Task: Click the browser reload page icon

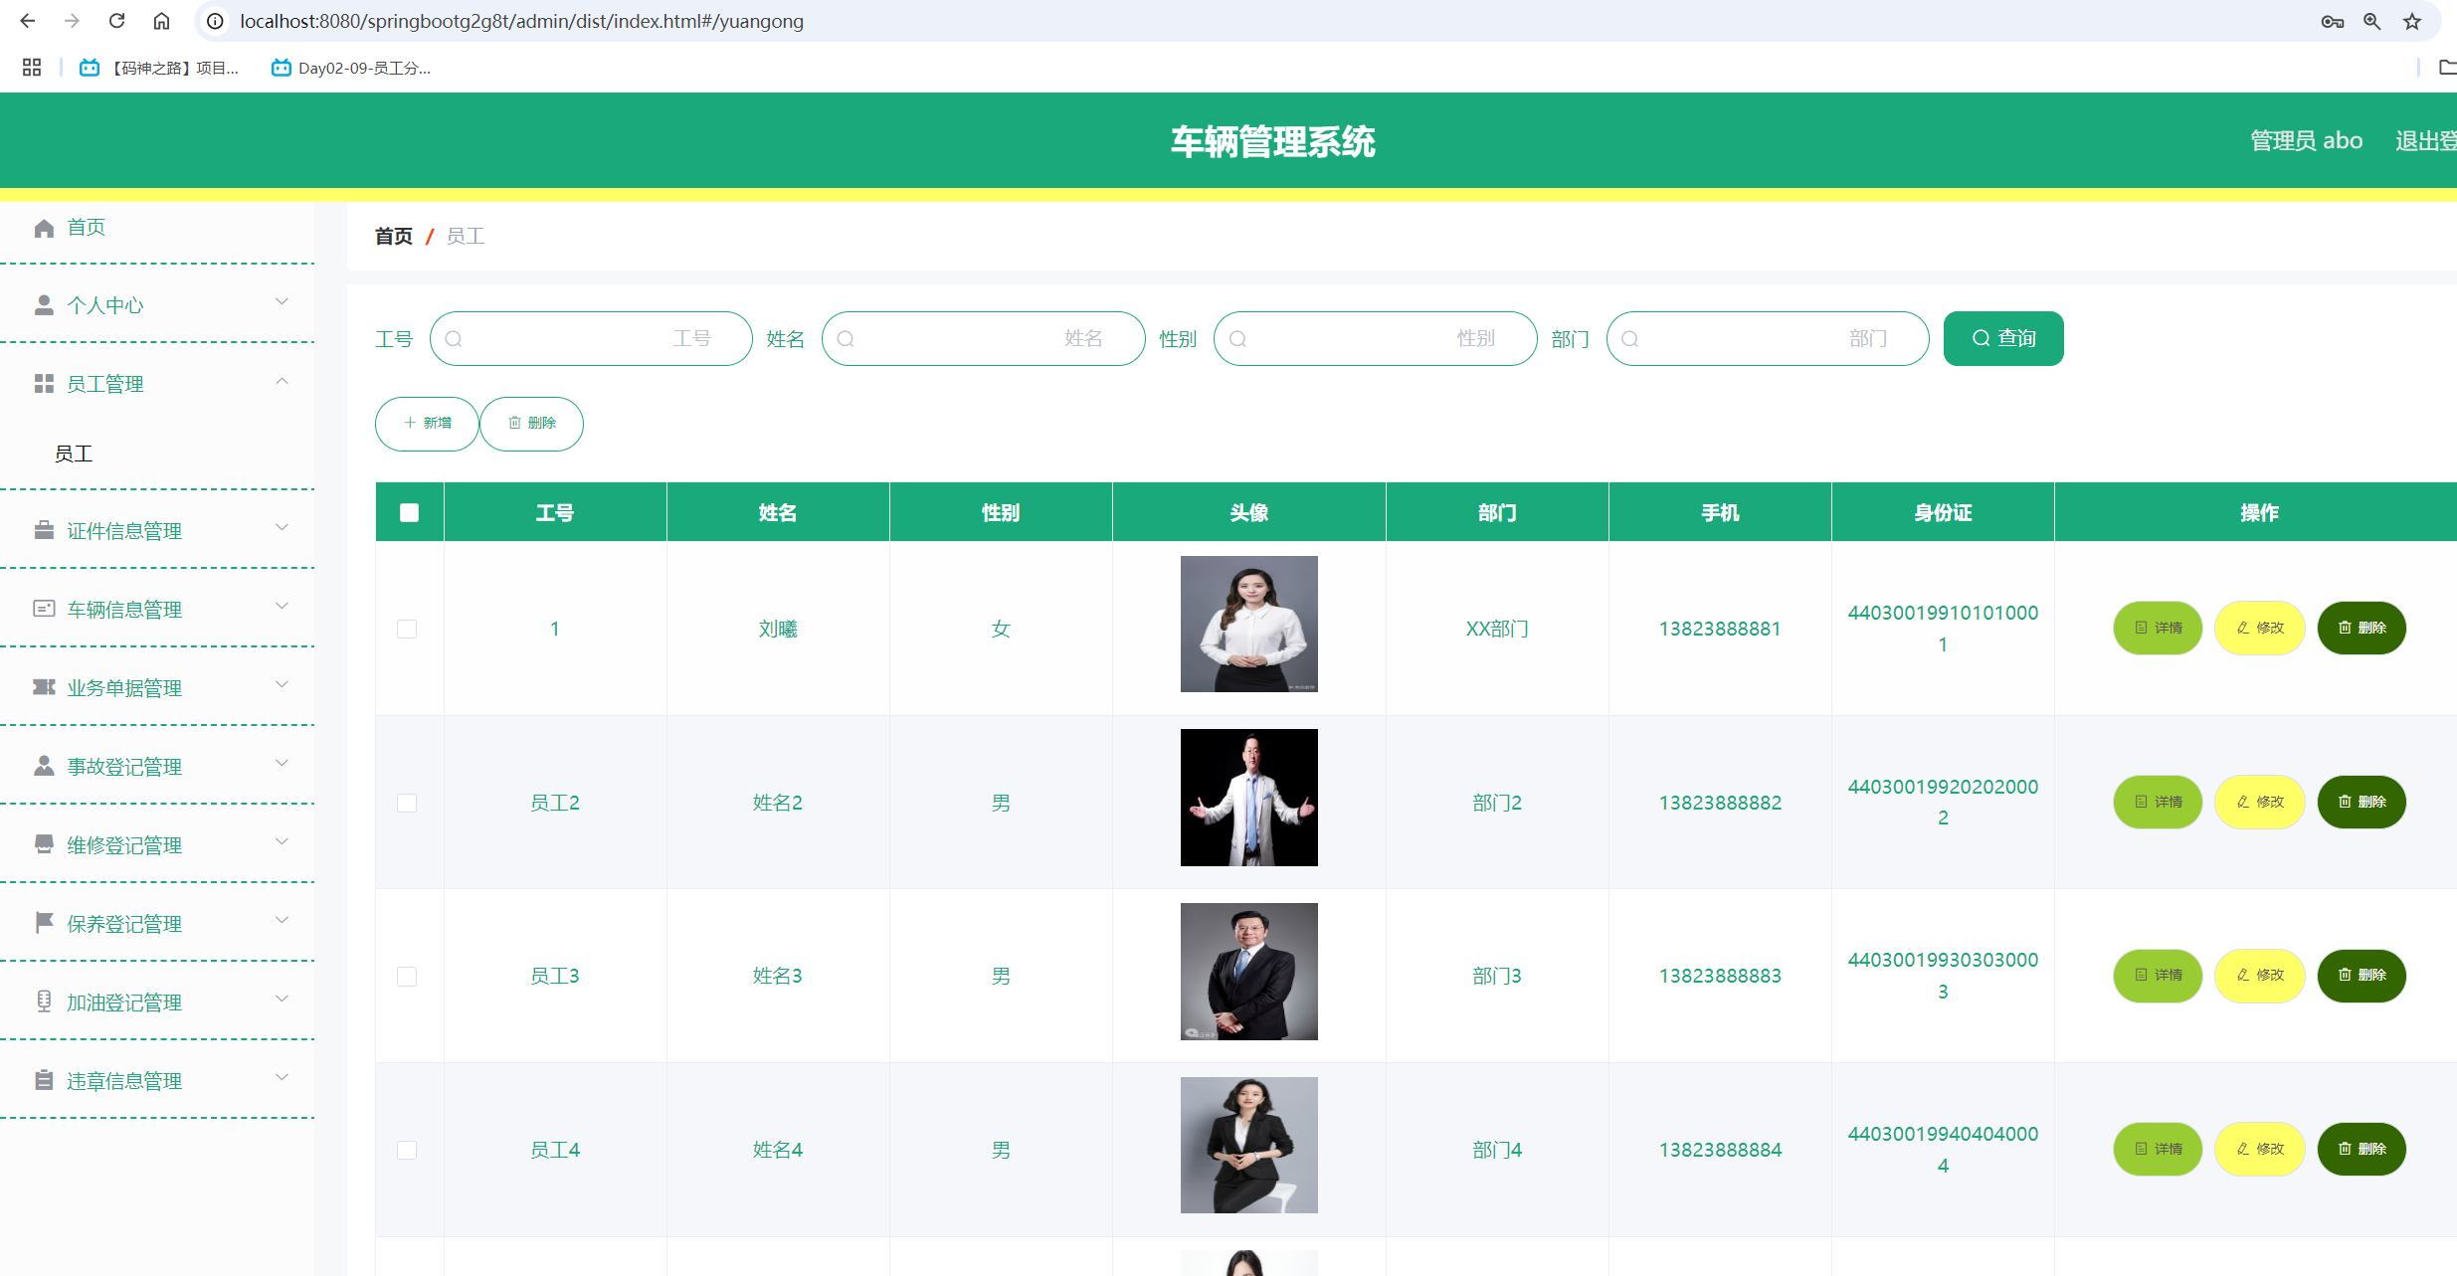Action: 116,21
